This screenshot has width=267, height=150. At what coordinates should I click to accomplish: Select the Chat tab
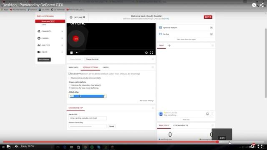pos(161,45)
